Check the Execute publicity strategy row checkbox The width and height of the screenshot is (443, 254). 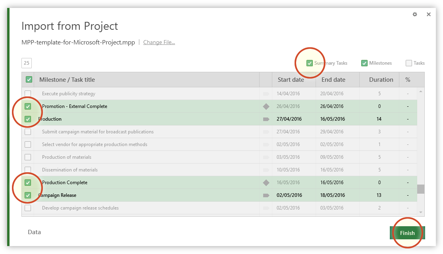click(x=28, y=94)
